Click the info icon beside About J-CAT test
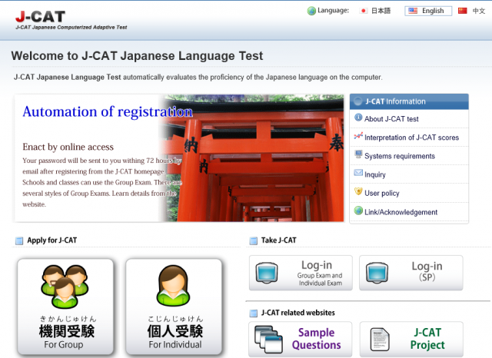This screenshot has height=358, width=492. click(358, 118)
